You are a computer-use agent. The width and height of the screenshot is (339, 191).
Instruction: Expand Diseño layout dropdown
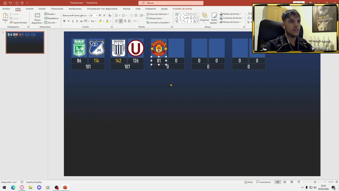click(x=50, y=14)
